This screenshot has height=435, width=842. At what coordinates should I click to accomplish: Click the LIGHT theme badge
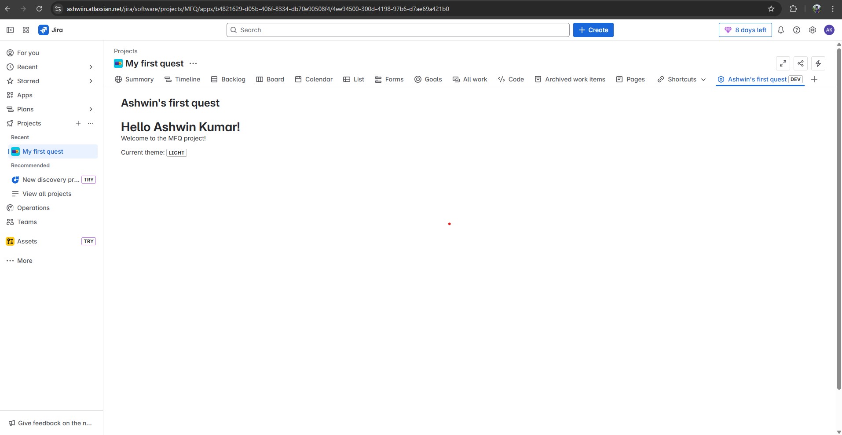coord(176,153)
